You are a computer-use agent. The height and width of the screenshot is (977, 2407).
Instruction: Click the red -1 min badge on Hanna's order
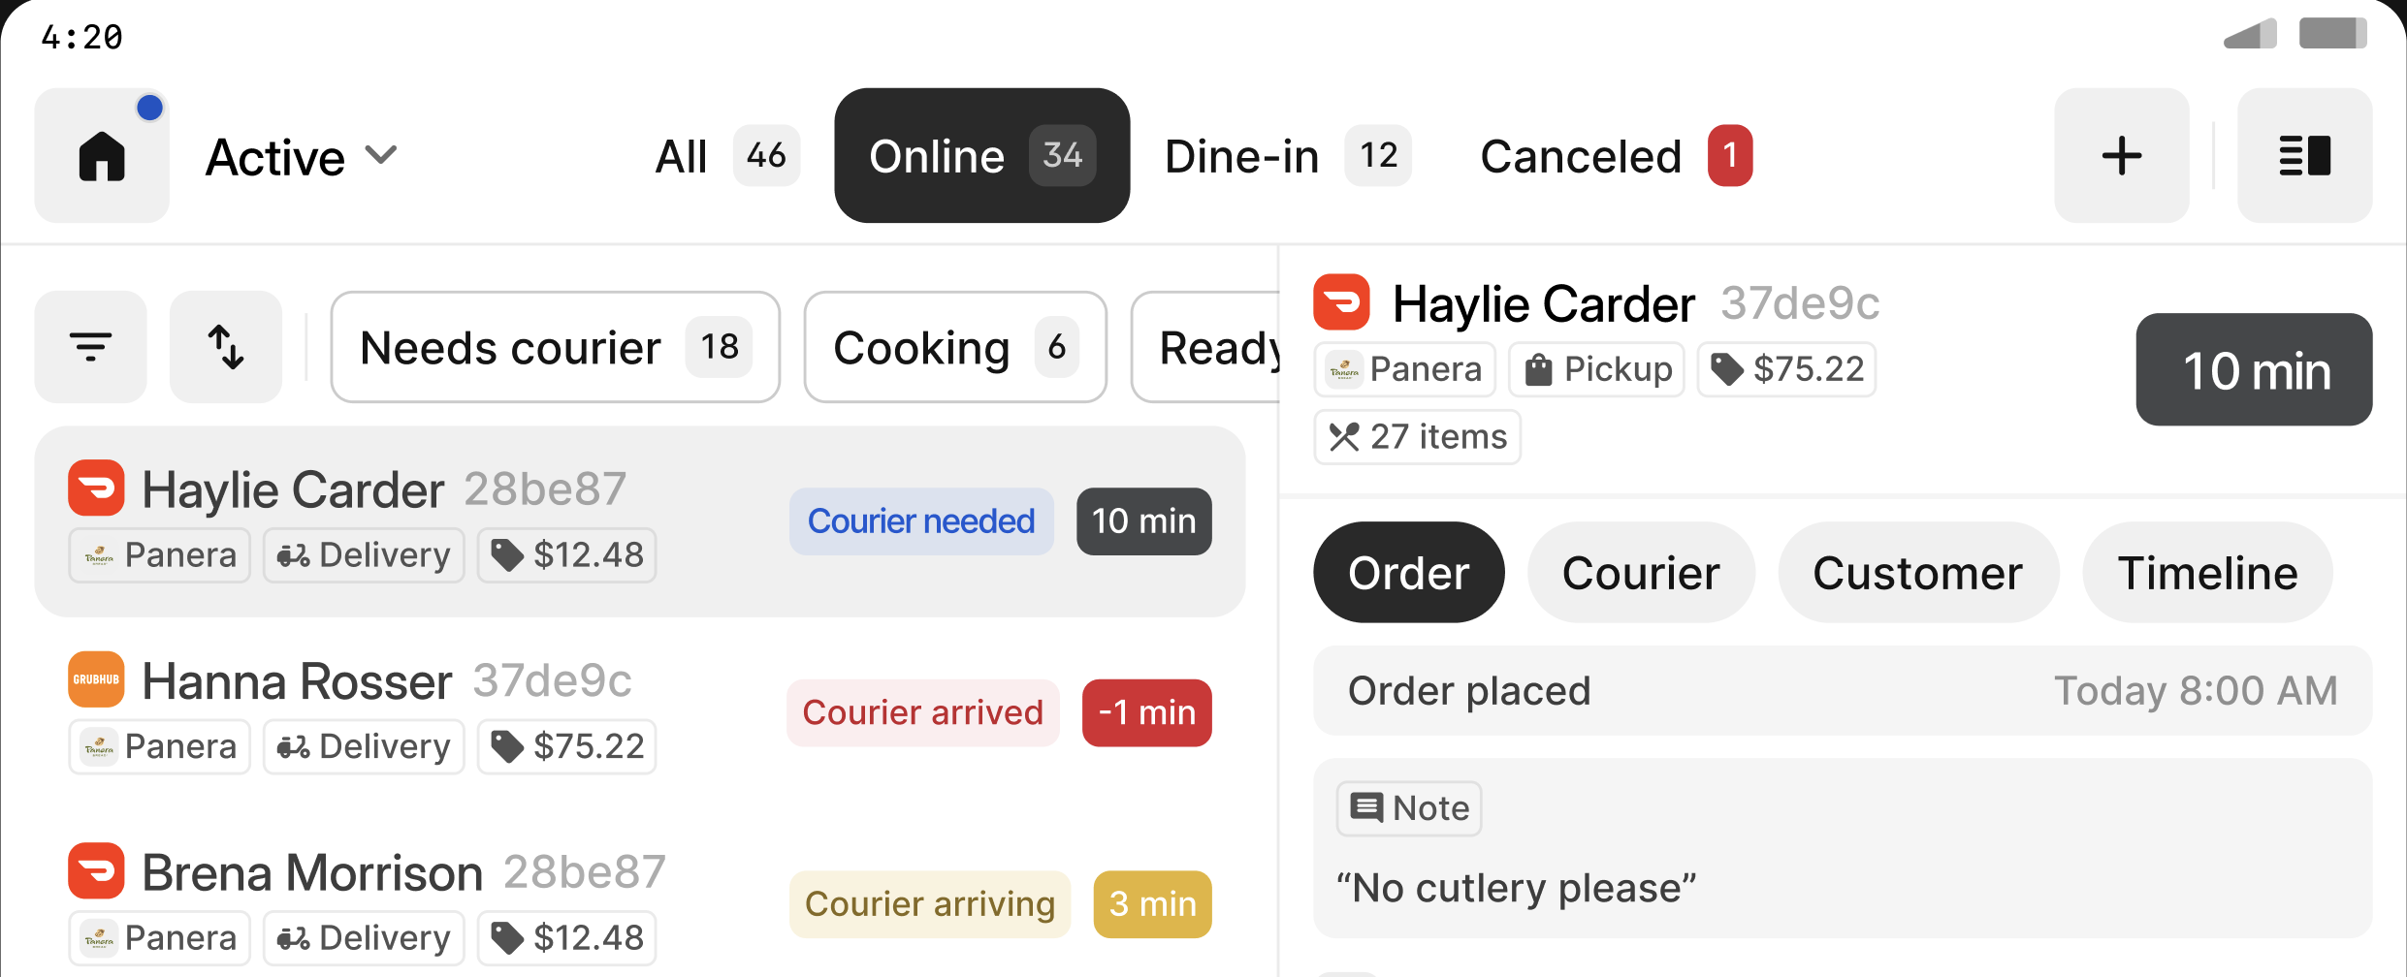tap(1146, 712)
